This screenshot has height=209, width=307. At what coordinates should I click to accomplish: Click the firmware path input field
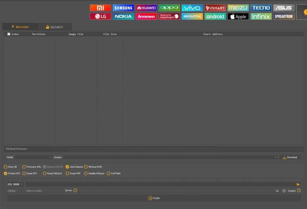[160, 184]
